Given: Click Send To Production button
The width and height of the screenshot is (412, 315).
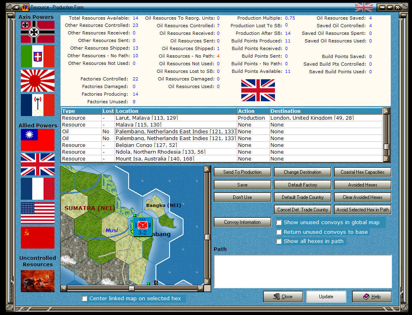Looking at the screenshot, I should (x=242, y=172).
